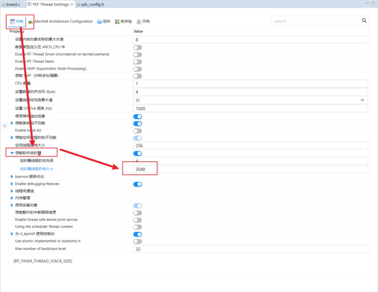Open 设置线程优先级最大值 dropdown

point(362,100)
